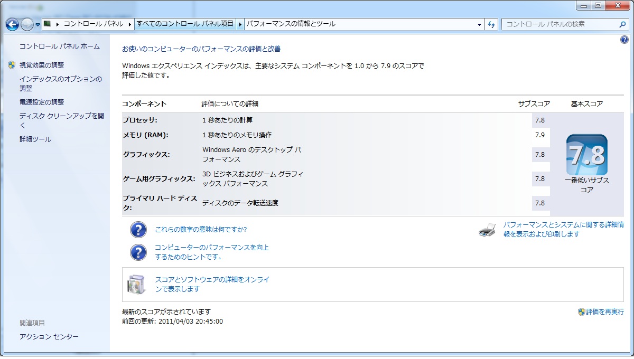Close the window with the red X
The height and width of the screenshot is (359, 634).
[x=617, y=5]
